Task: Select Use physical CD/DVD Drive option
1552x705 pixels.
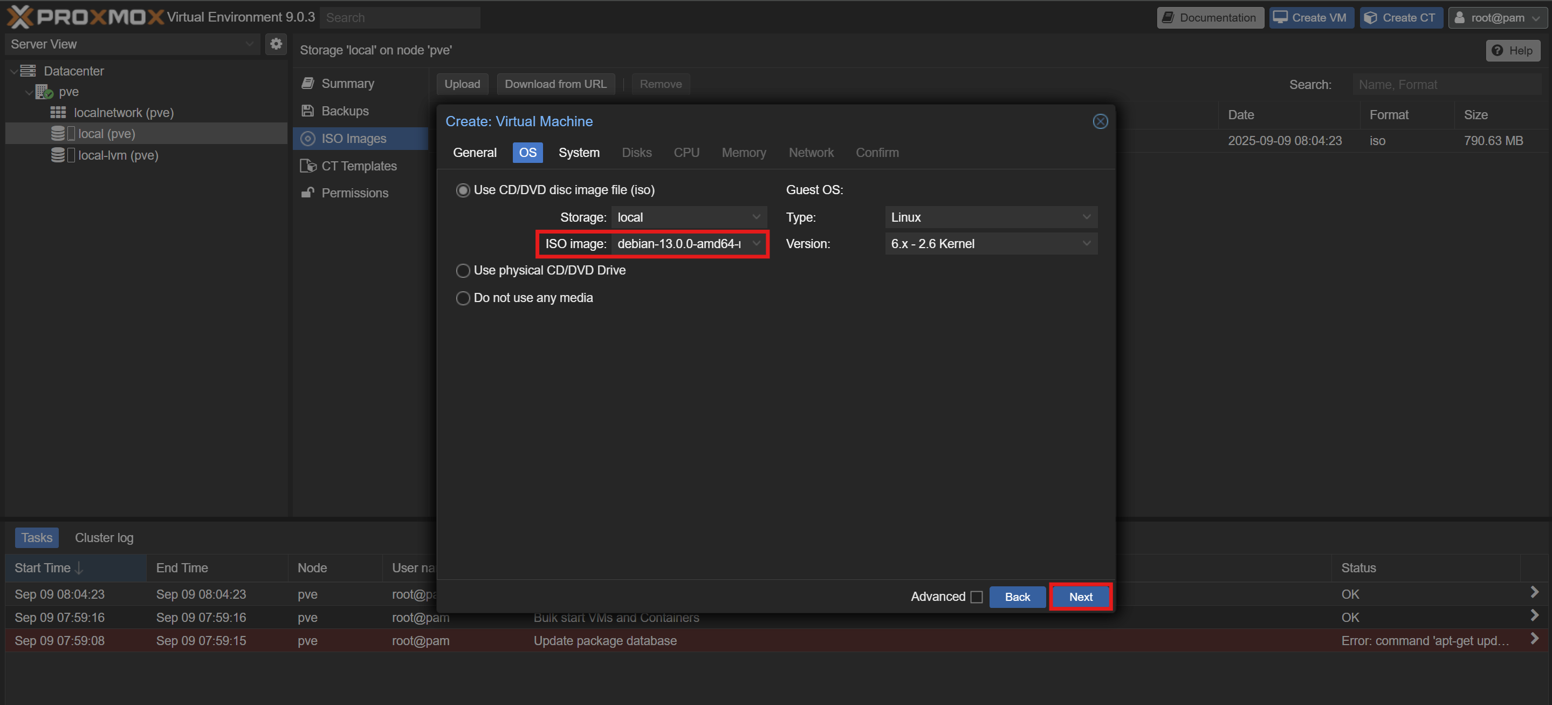Action: 463,271
